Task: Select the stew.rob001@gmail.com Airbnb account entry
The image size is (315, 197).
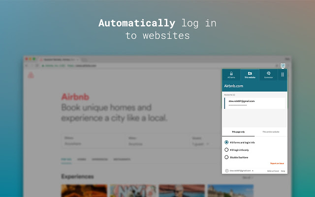Action: click(254, 103)
